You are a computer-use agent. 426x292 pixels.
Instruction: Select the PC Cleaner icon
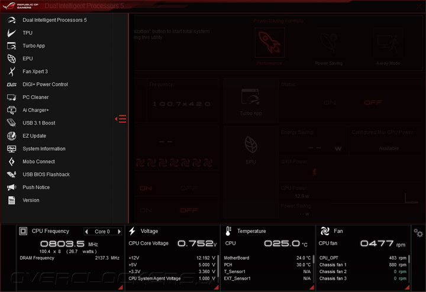(11, 97)
